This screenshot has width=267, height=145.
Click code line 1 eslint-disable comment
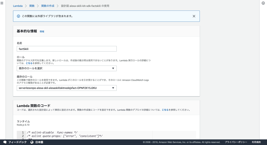[x=52, y=132]
